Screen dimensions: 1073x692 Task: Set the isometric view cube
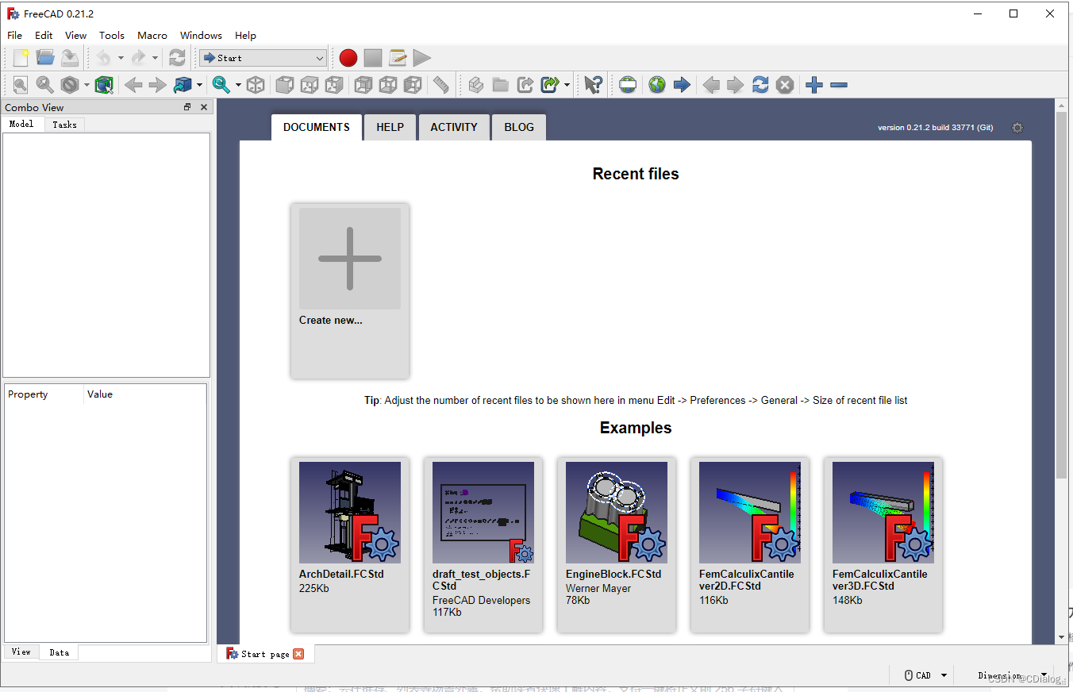(x=256, y=85)
